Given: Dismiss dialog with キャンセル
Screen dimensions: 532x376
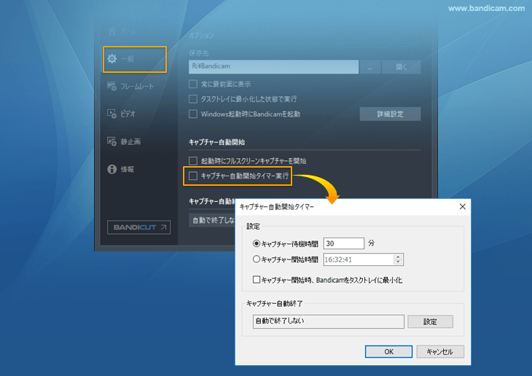Looking at the screenshot, I should click(440, 351).
